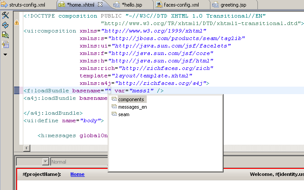Pick seam from the completion list
The height and width of the screenshot is (190, 304).
point(124,114)
